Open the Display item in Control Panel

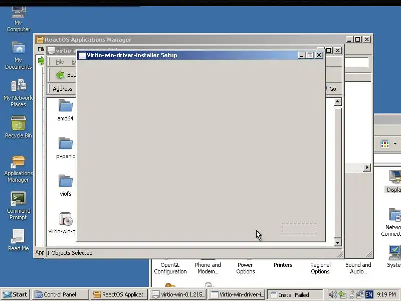tap(394, 181)
